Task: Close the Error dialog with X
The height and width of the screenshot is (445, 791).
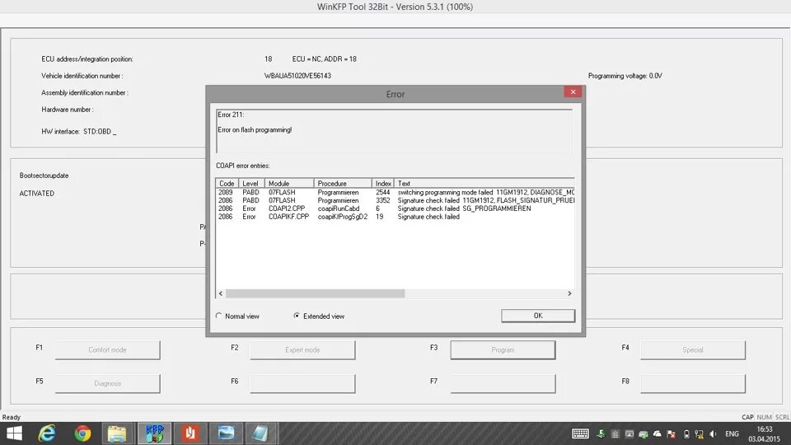Action: click(573, 91)
